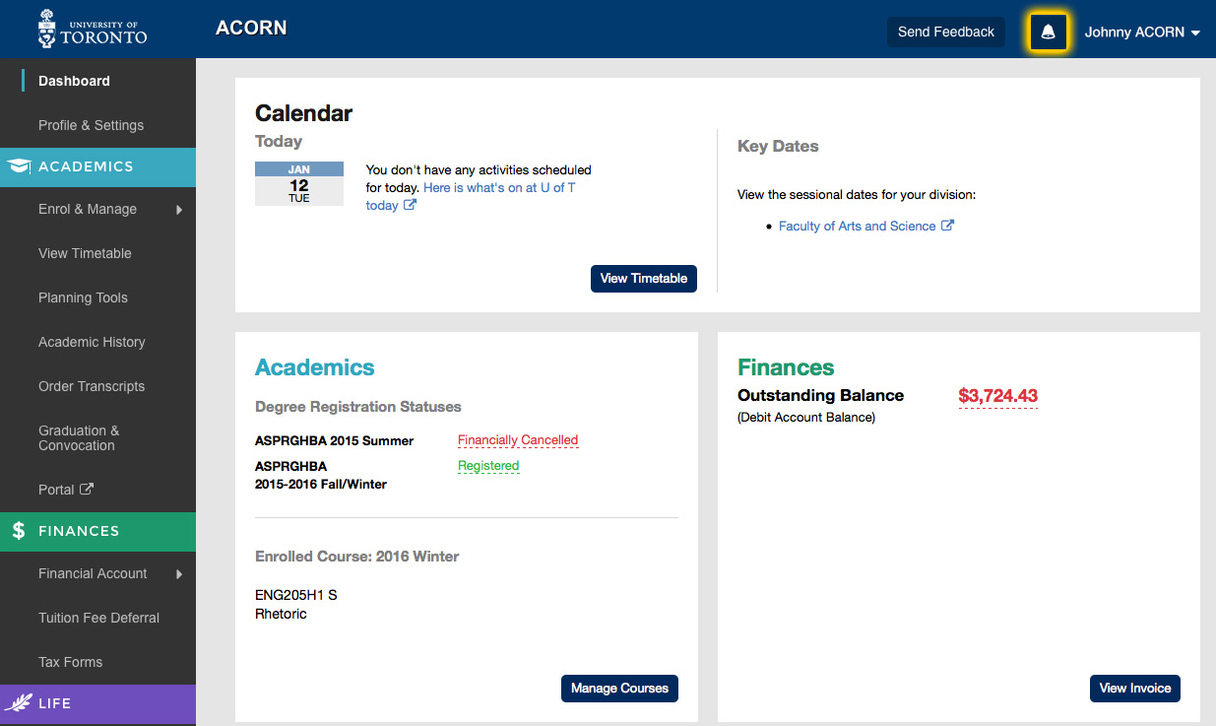Open Profile & Settings in the sidebar
The width and height of the screenshot is (1216, 726).
[91, 125]
